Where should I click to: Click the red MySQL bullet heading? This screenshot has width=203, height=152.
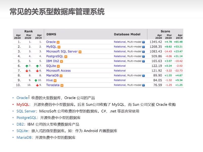23,105
